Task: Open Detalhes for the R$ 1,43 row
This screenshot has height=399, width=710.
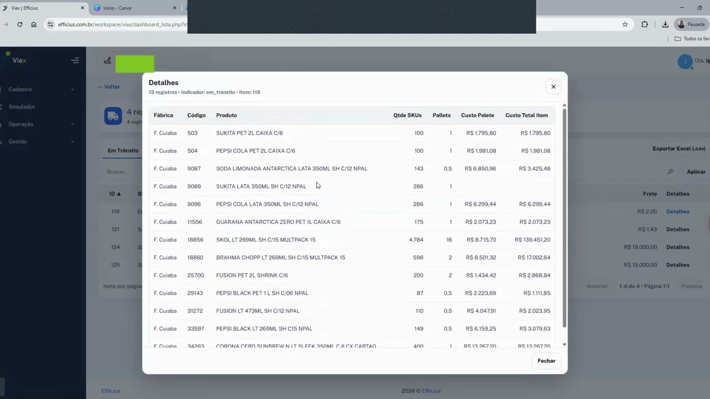Action: tap(678, 229)
